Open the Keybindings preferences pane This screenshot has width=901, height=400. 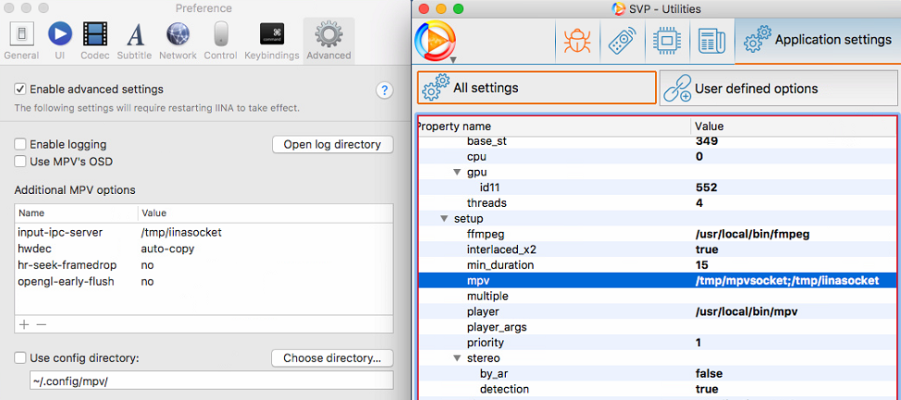(271, 39)
